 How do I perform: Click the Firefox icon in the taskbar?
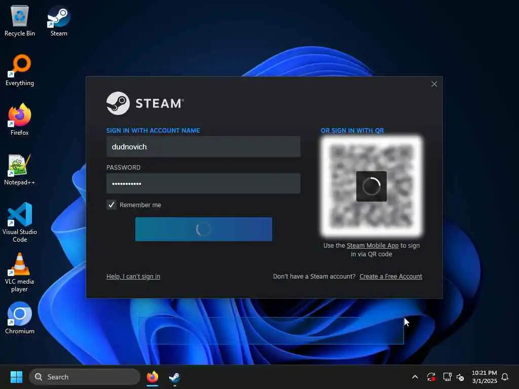(152, 377)
